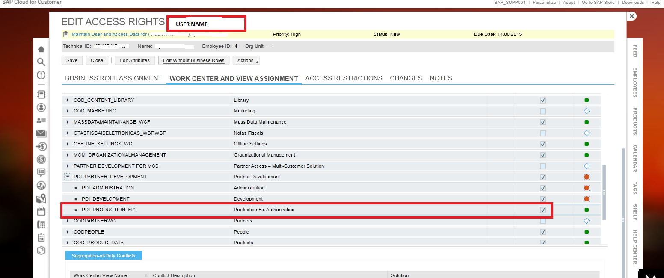Expand the CODPEOPLE row
The image size is (664, 278).
(68, 232)
